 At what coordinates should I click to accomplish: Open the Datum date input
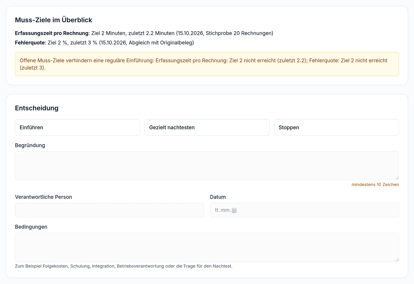click(x=304, y=210)
